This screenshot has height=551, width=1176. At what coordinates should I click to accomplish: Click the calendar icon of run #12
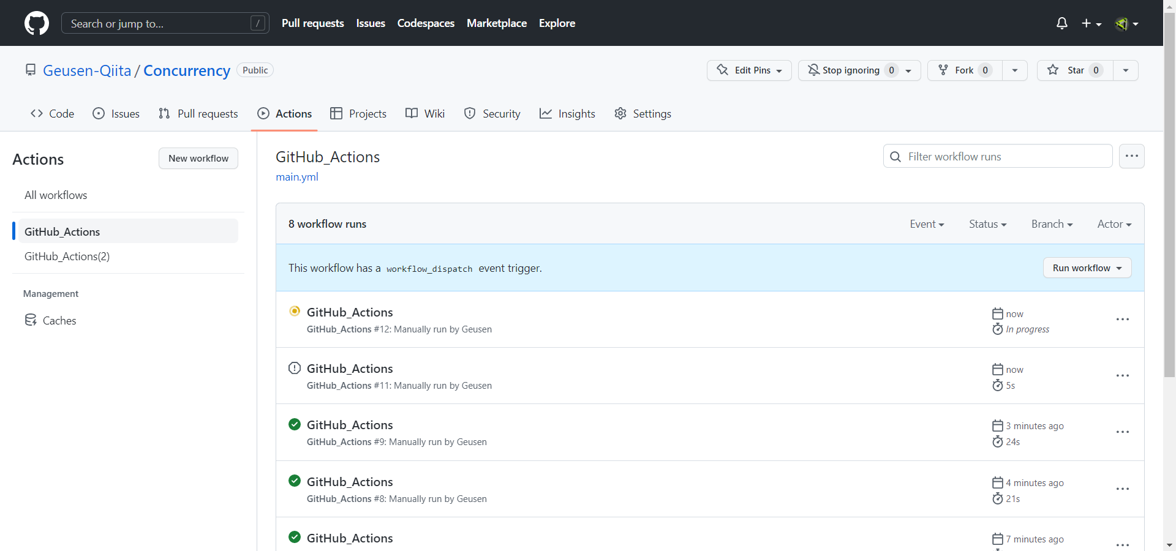coord(998,314)
